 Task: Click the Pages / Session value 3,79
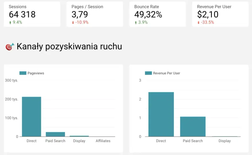pos(80,15)
